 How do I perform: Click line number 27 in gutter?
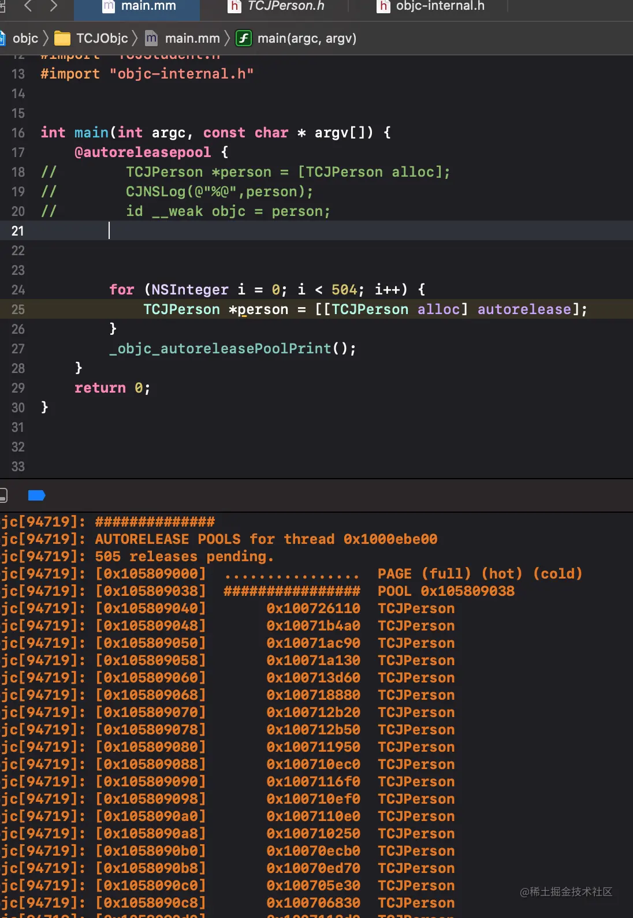pos(18,349)
